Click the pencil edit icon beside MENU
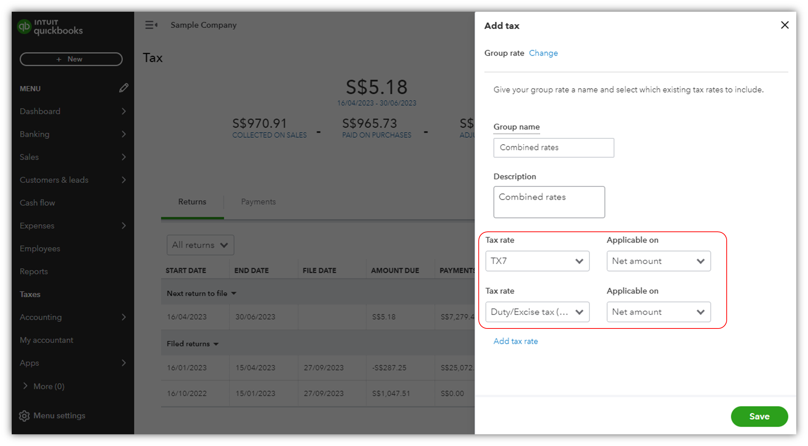Image resolution: width=808 pixels, height=446 pixels. [x=123, y=88]
